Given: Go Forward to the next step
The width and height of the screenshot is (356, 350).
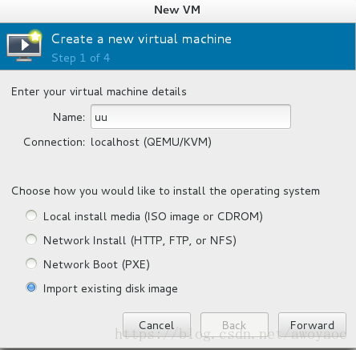Looking at the screenshot, I should click(x=312, y=325).
